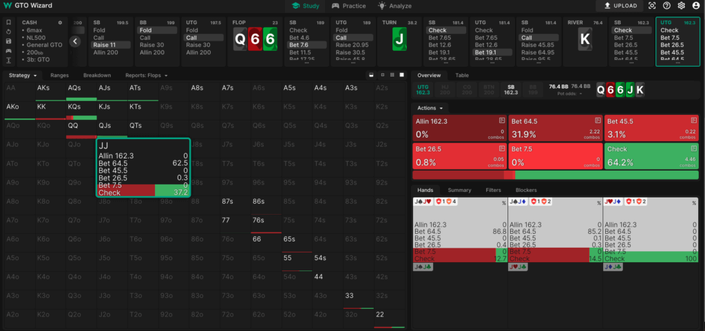Screen dimensions: 705x331
Task: Toggle the half-filled matrix view mode
Action: tap(371, 74)
